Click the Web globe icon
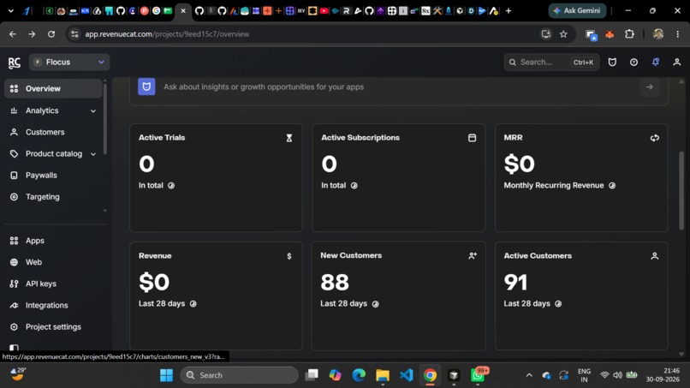This screenshot has width=690, height=388. tap(14, 262)
